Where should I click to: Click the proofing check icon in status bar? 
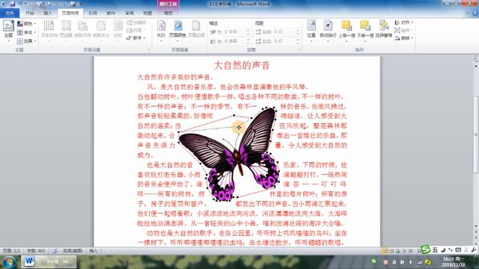click(55, 251)
